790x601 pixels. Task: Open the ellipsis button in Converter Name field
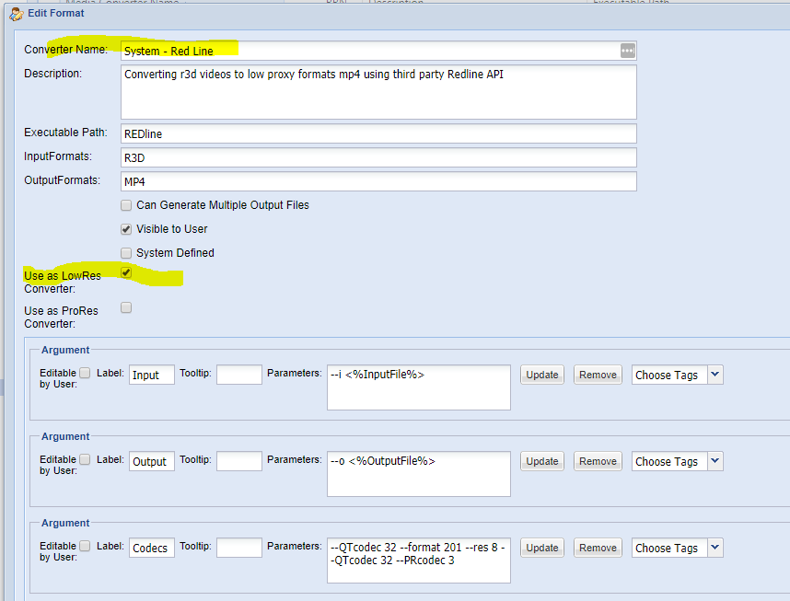[x=627, y=51]
